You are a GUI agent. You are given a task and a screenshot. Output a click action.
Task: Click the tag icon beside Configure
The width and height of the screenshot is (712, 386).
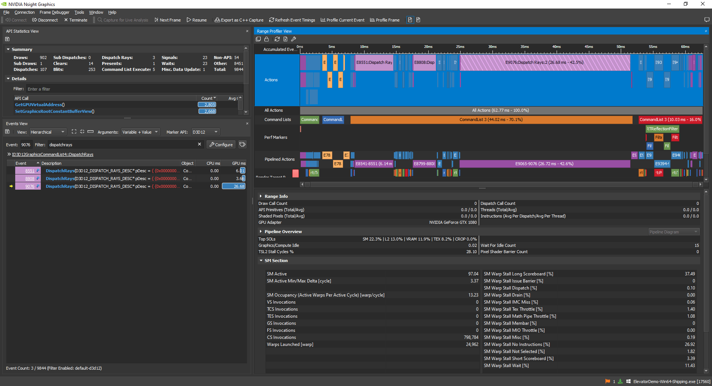[x=243, y=144]
